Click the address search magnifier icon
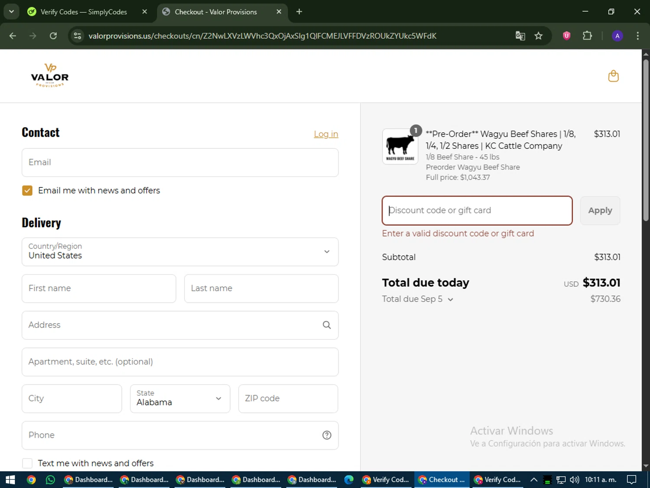The width and height of the screenshot is (650, 488). pos(327,325)
